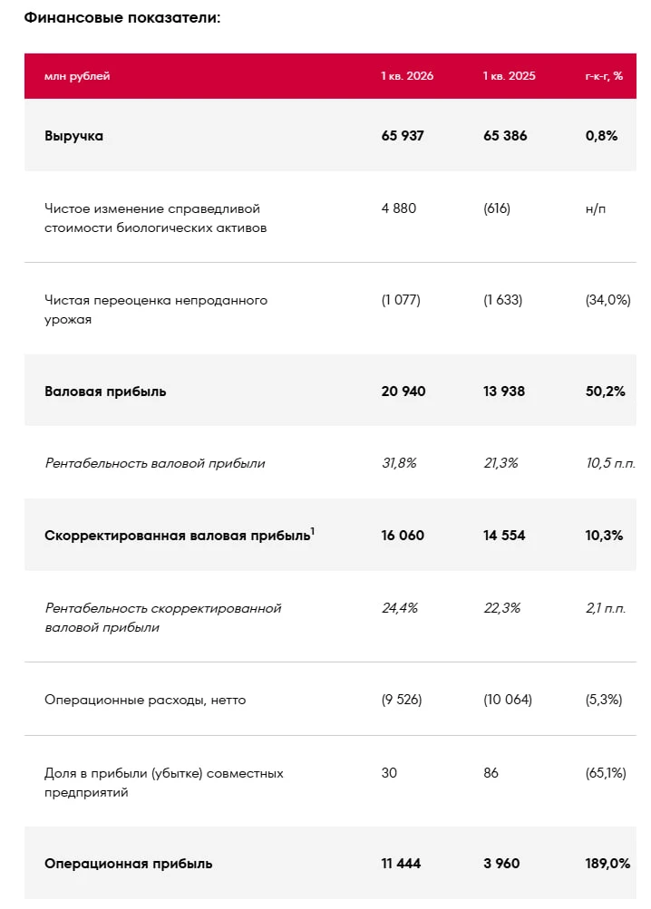Click the Рентабельность валовой прибыли label
Screen dimensions: 651x909
point(155,463)
